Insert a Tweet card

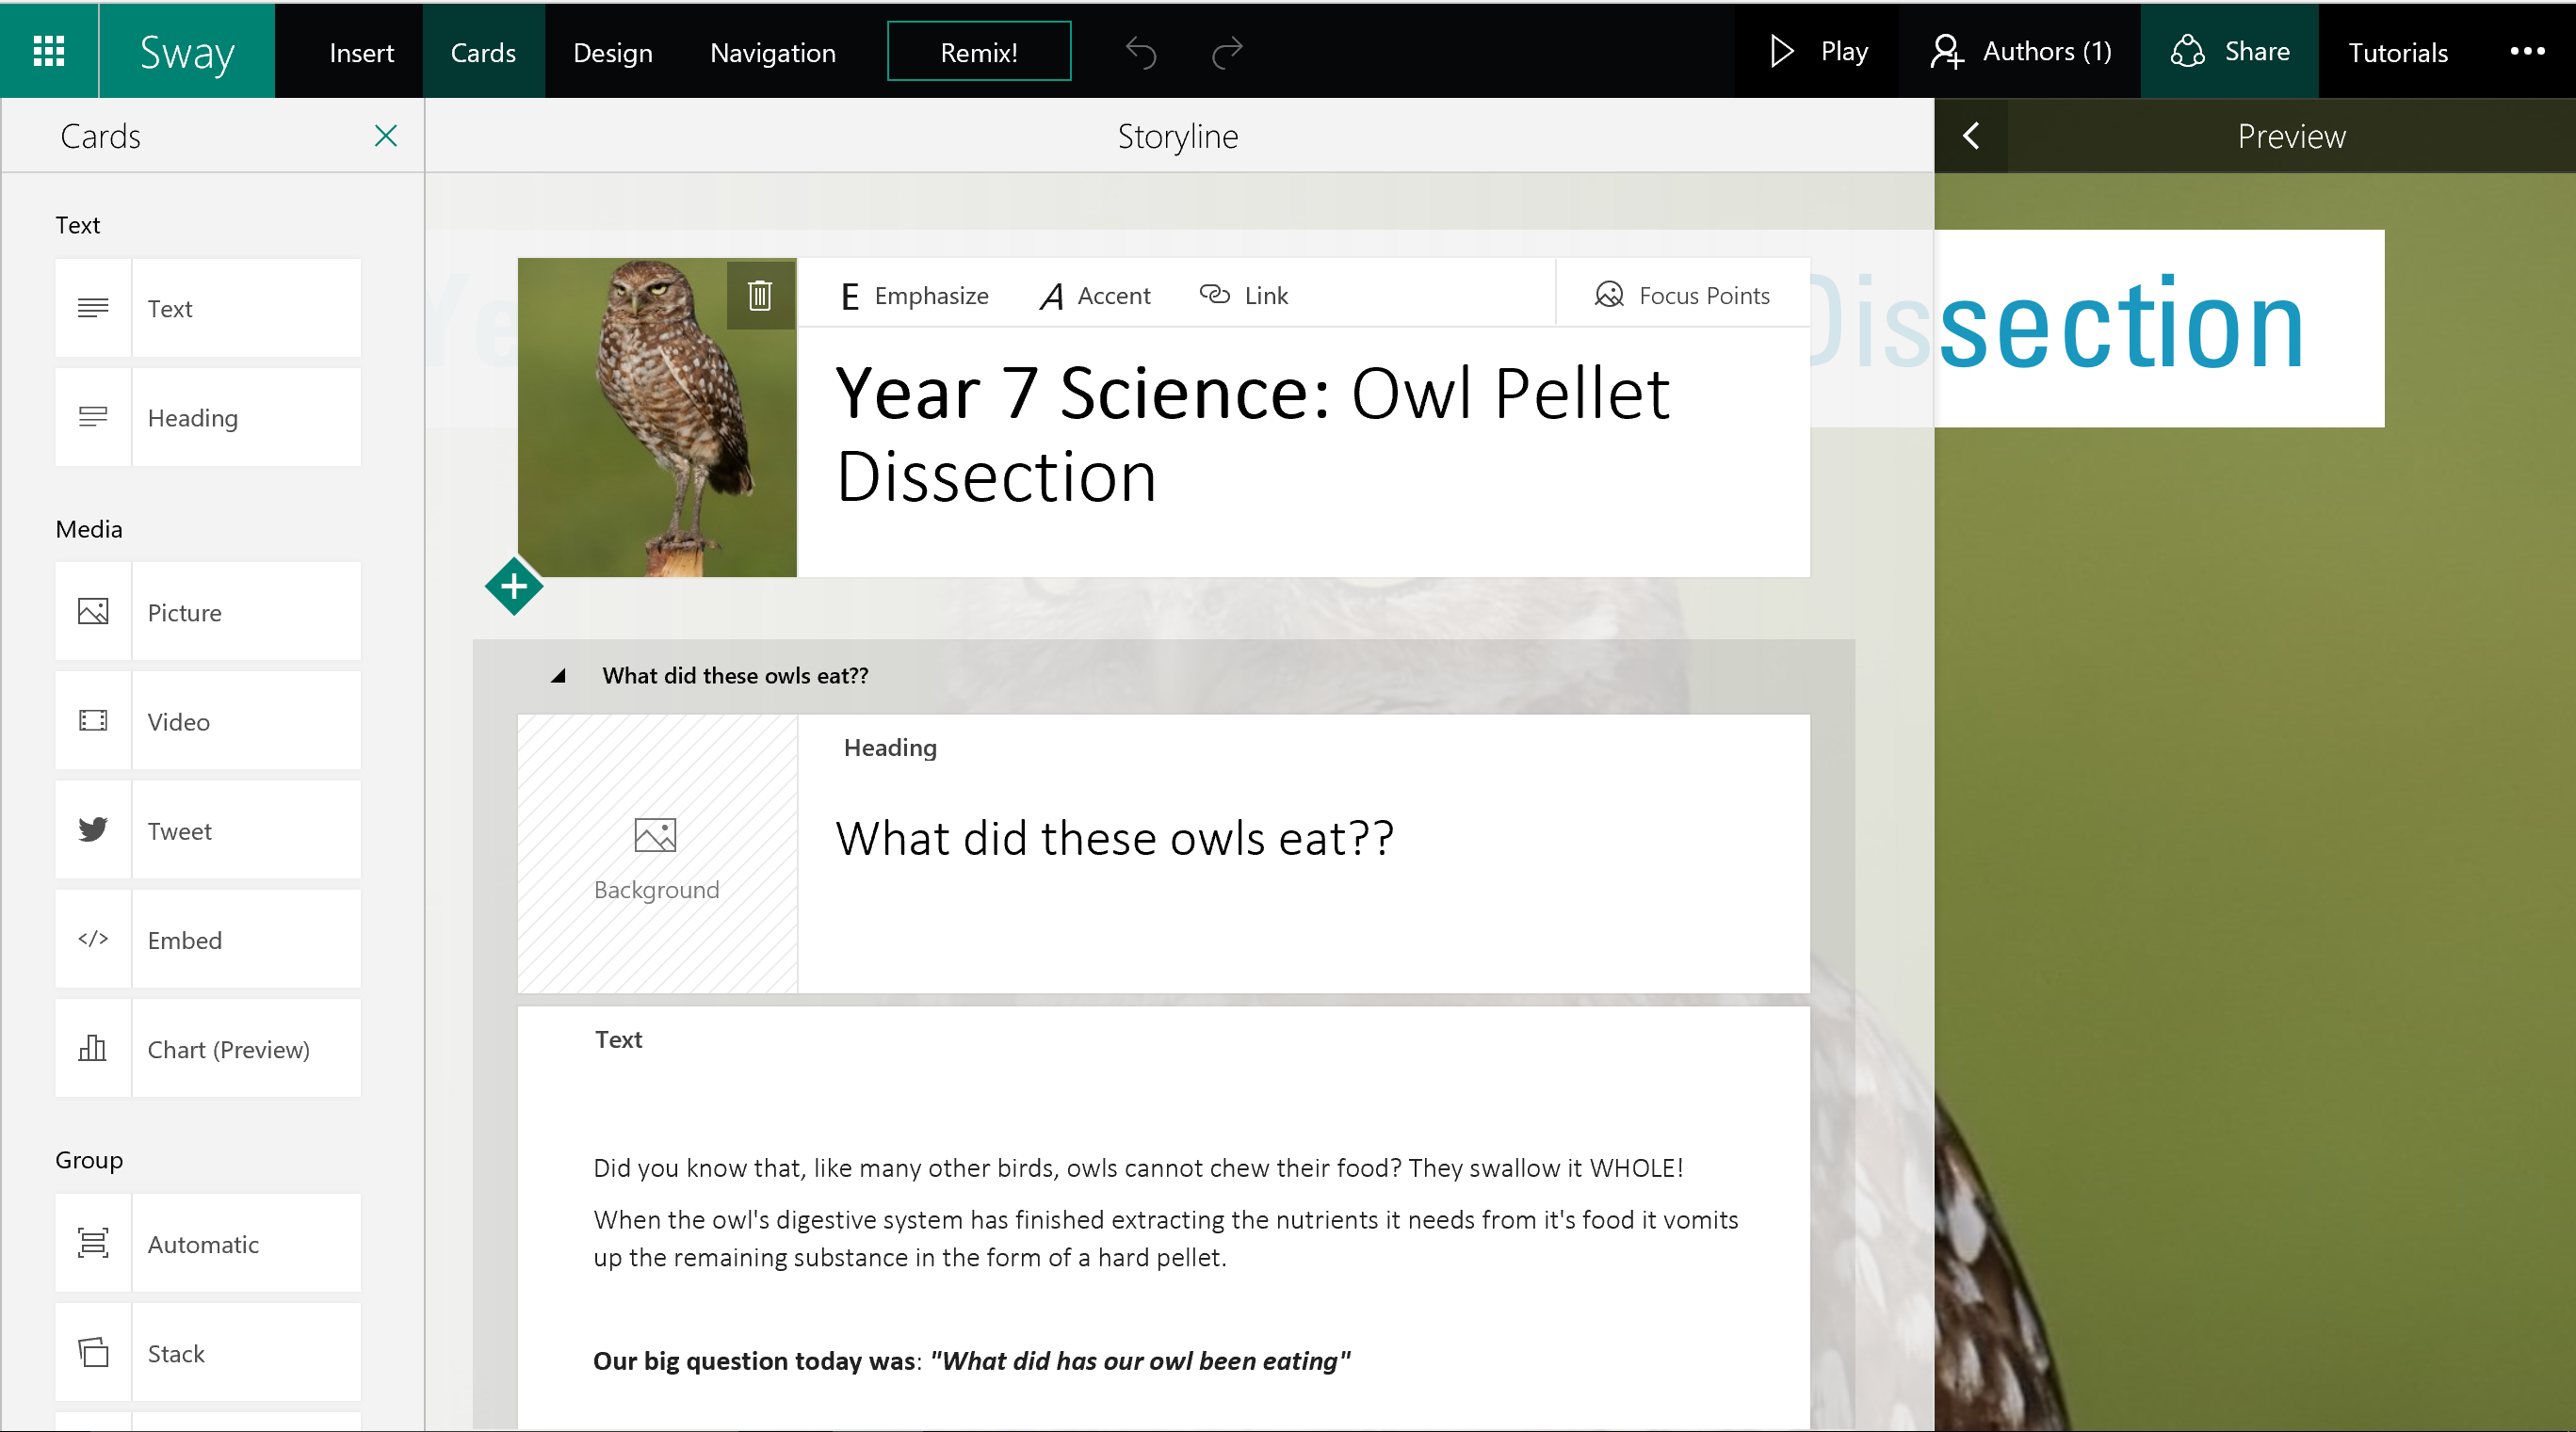click(208, 830)
